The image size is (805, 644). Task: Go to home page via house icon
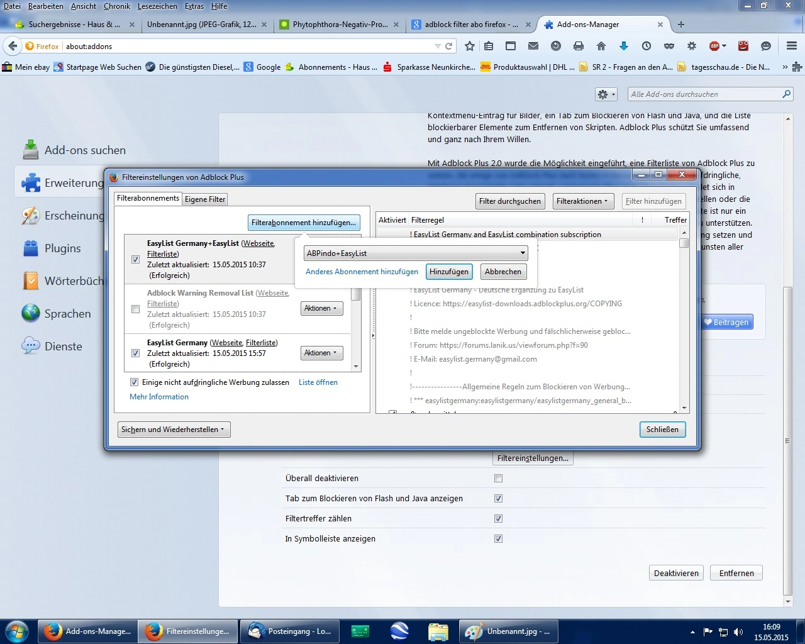click(601, 46)
